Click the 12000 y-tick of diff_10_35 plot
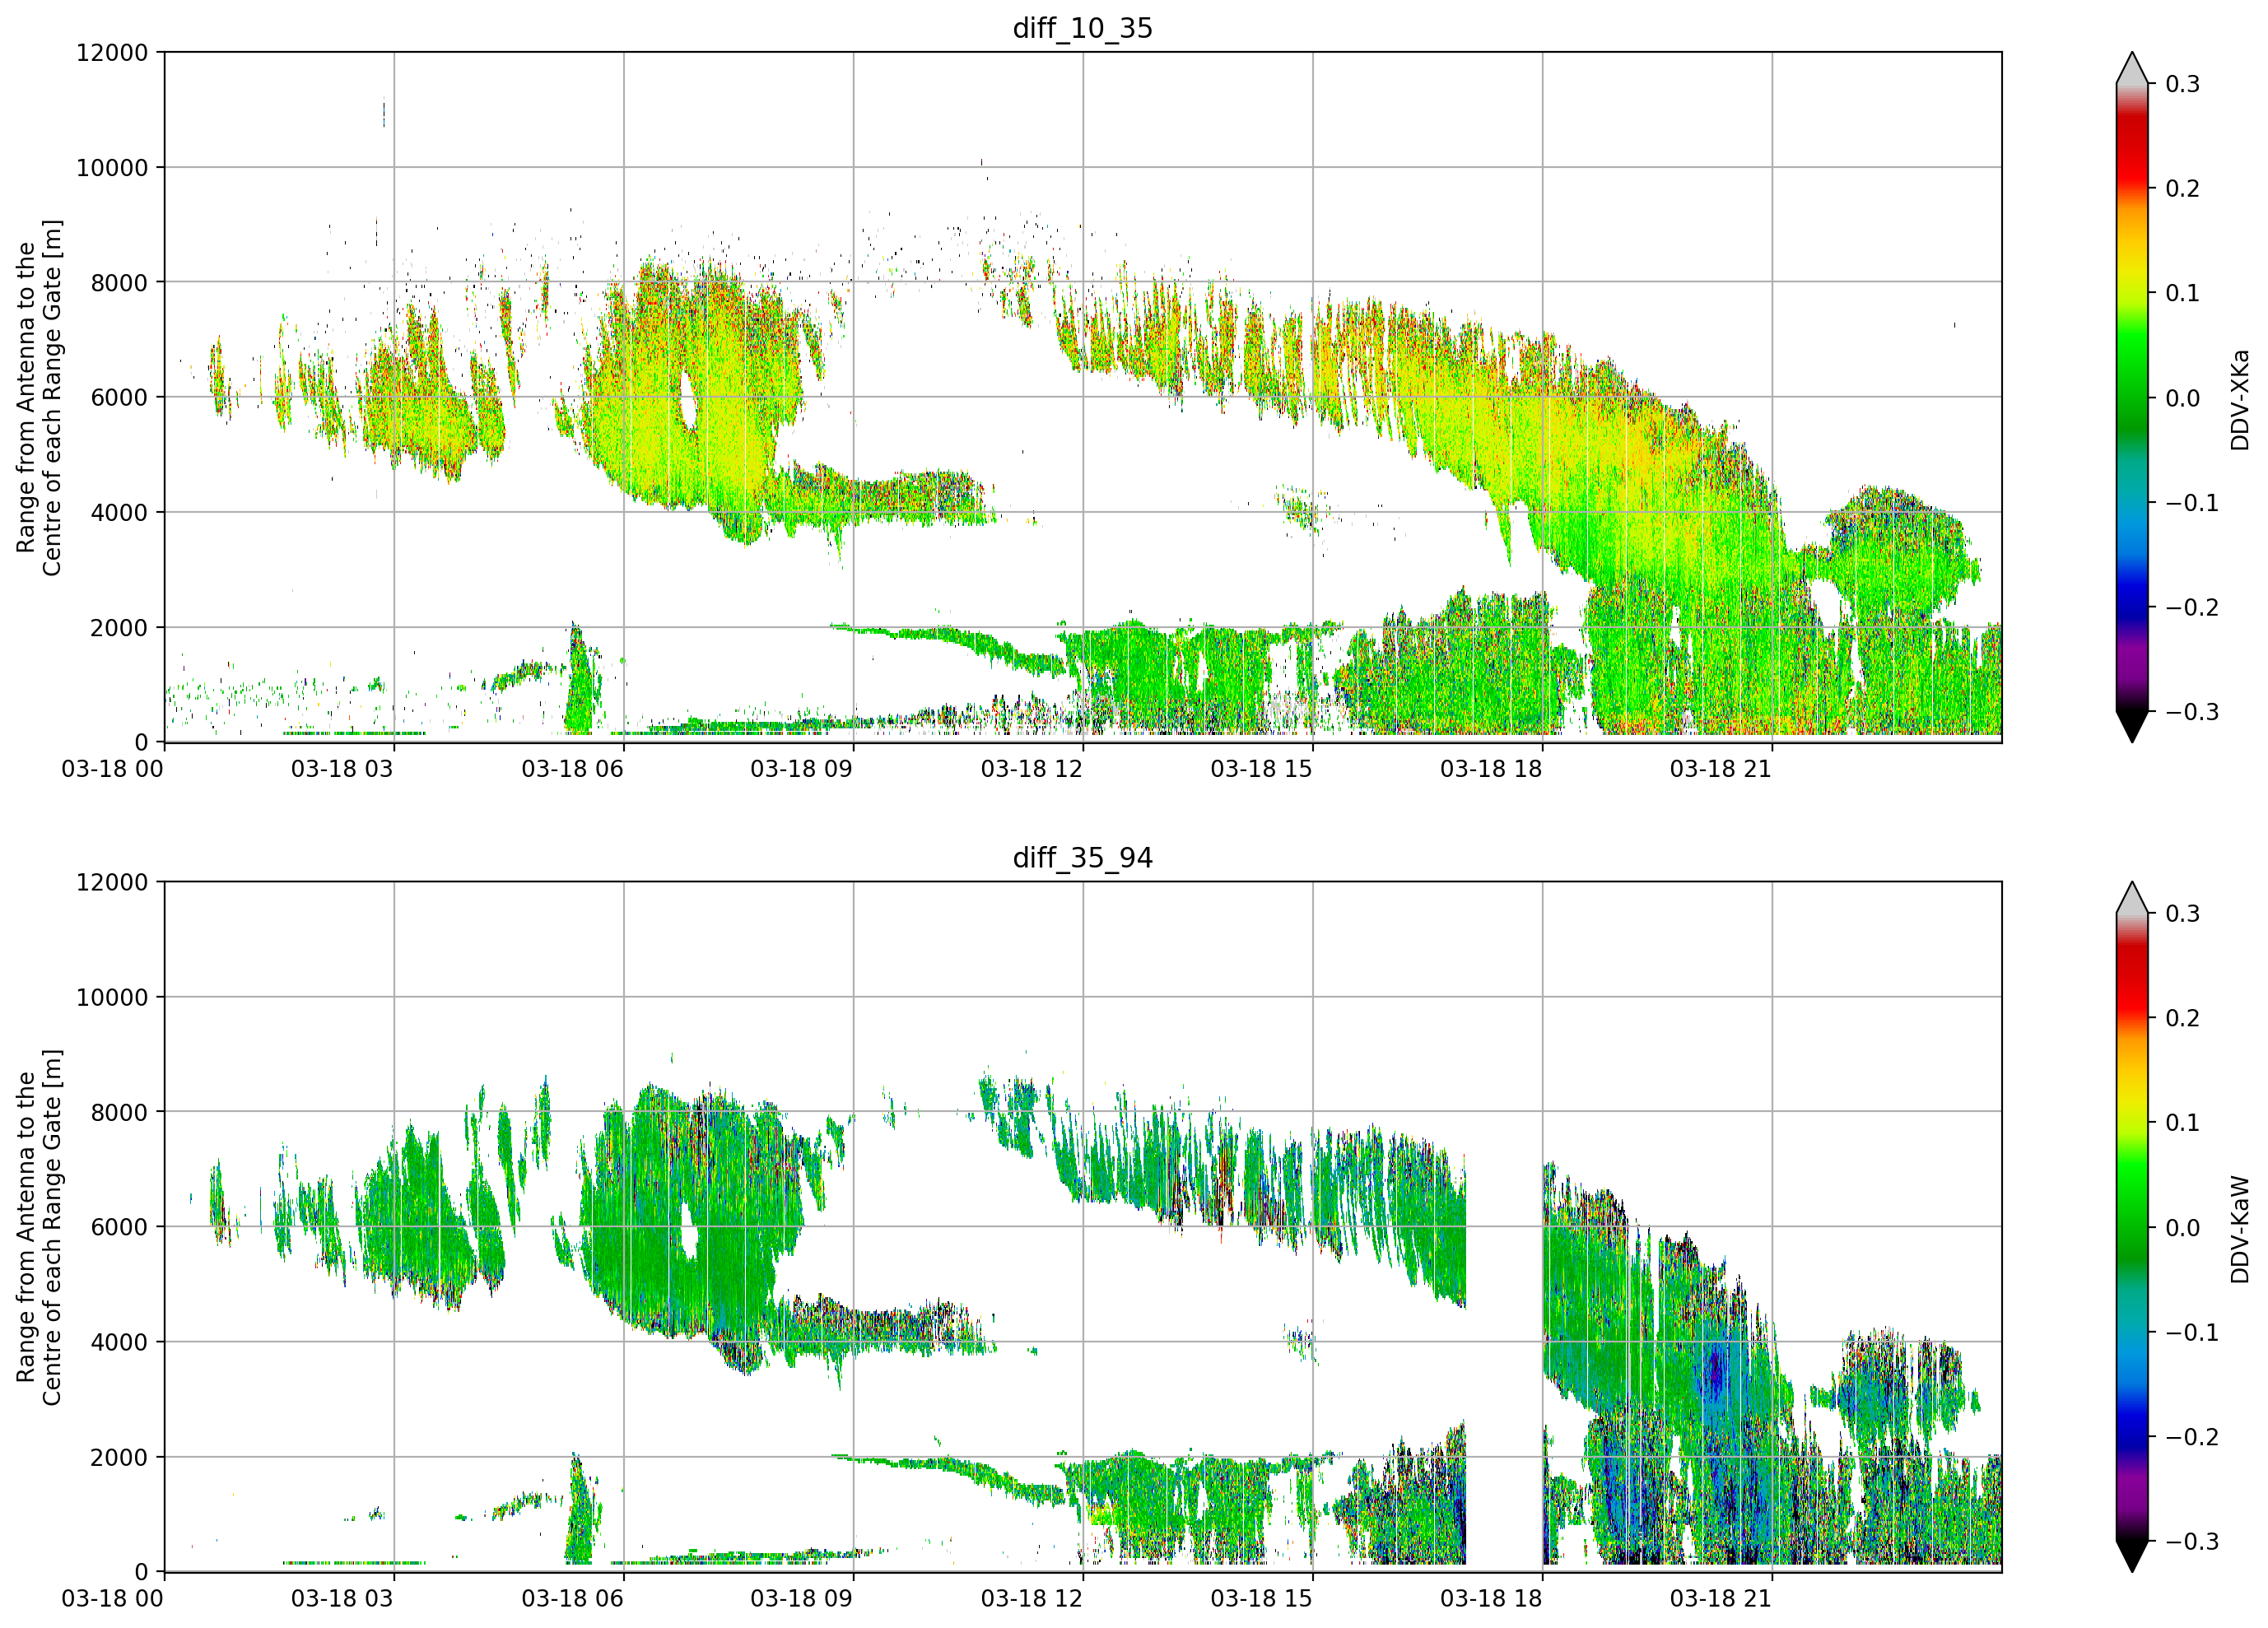 click(112, 52)
